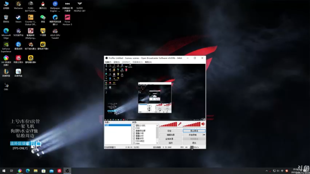
Task: Open the Edge browser taskbar icon
Action: (x=28, y=171)
